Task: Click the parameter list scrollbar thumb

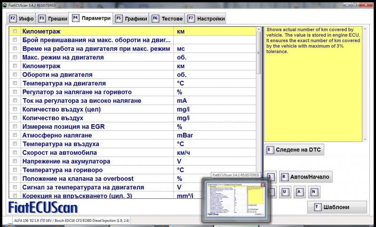Action: 259,53
